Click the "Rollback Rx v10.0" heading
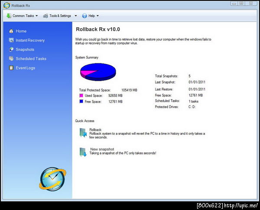Image resolution: width=260 pixels, height=210 pixels. [x=98, y=29]
